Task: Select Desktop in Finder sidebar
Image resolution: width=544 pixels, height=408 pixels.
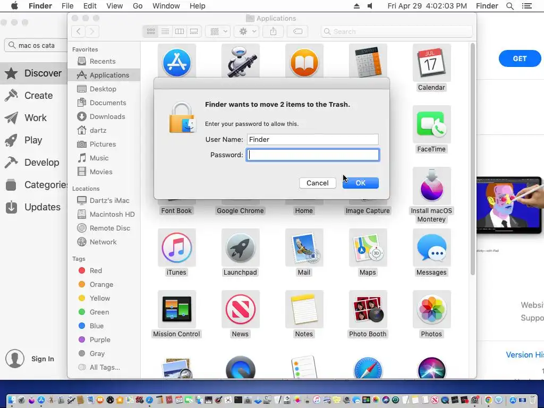Action: pos(104,89)
